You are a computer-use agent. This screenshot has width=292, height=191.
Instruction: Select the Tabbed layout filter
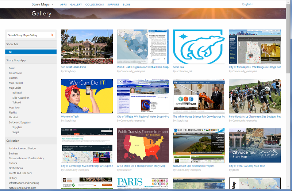(16, 103)
